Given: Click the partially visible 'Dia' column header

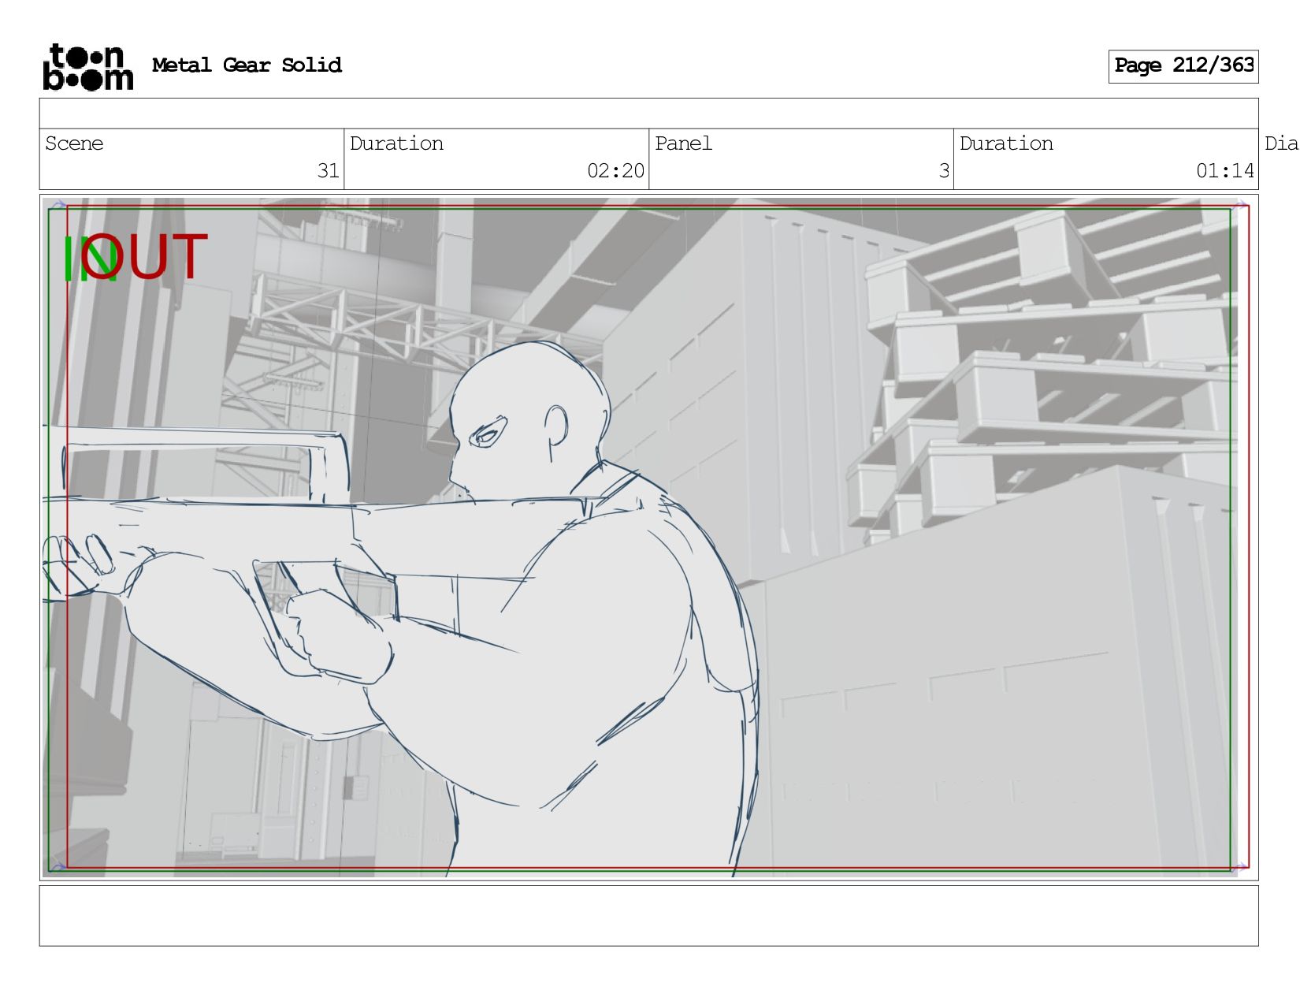Looking at the screenshot, I should 1281,143.
